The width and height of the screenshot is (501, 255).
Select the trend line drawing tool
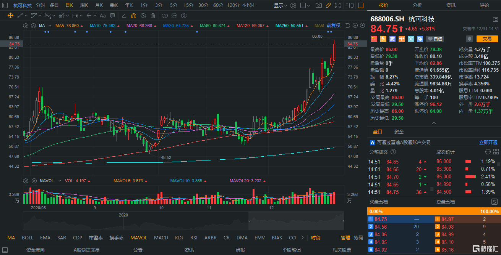coord(20,16)
